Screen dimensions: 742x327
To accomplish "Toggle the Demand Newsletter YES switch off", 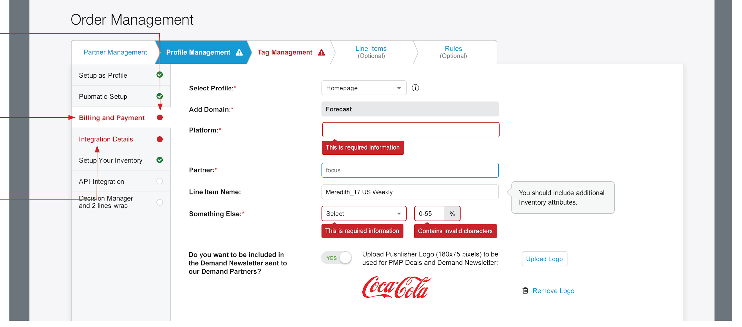I will 337,258.
